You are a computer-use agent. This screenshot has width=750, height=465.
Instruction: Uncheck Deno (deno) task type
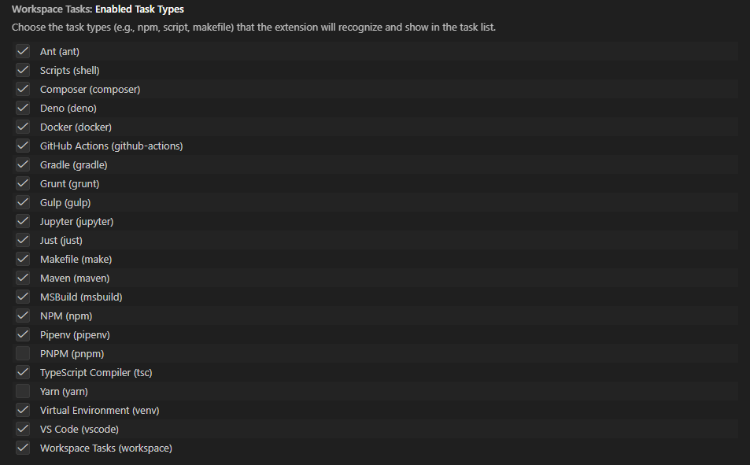click(x=23, y=108)
